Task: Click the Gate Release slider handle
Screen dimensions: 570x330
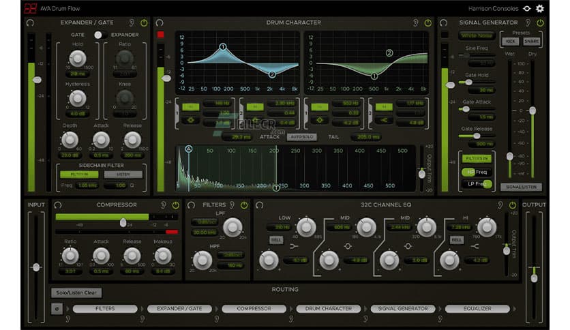Action: (477, 136)
